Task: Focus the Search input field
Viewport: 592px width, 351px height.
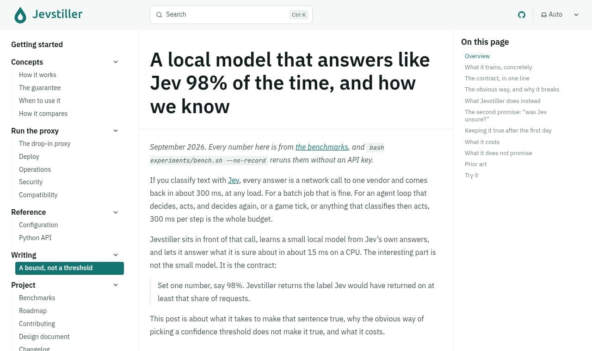Action: (231, 15)
